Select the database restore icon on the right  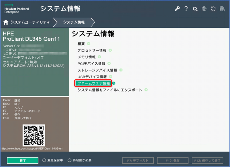point(222,9)
